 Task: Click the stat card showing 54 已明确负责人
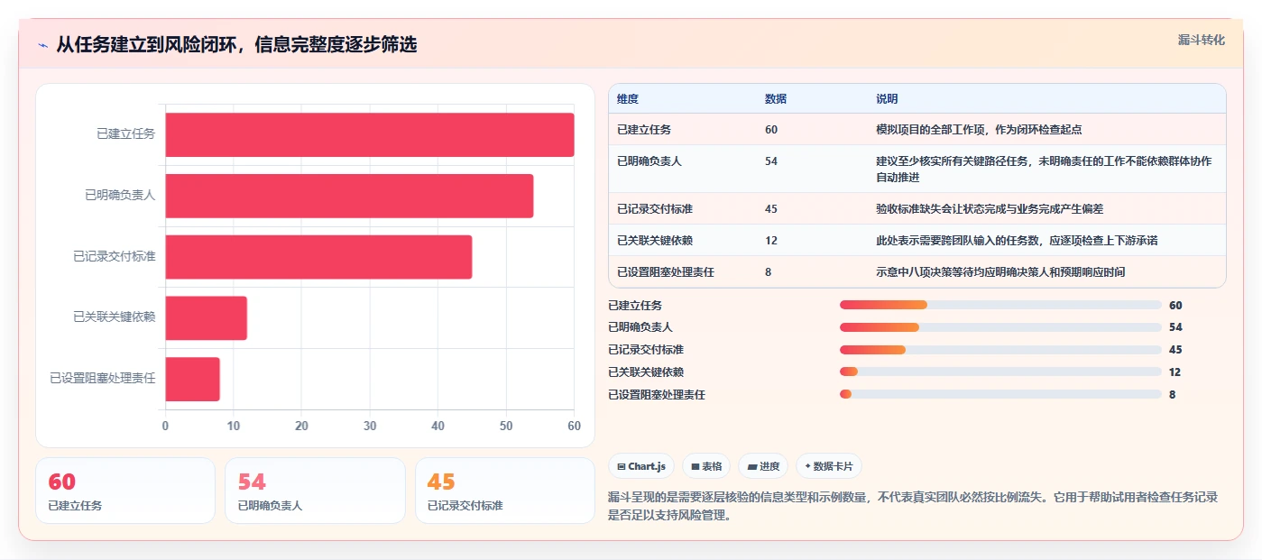click(x=315, y=491)
